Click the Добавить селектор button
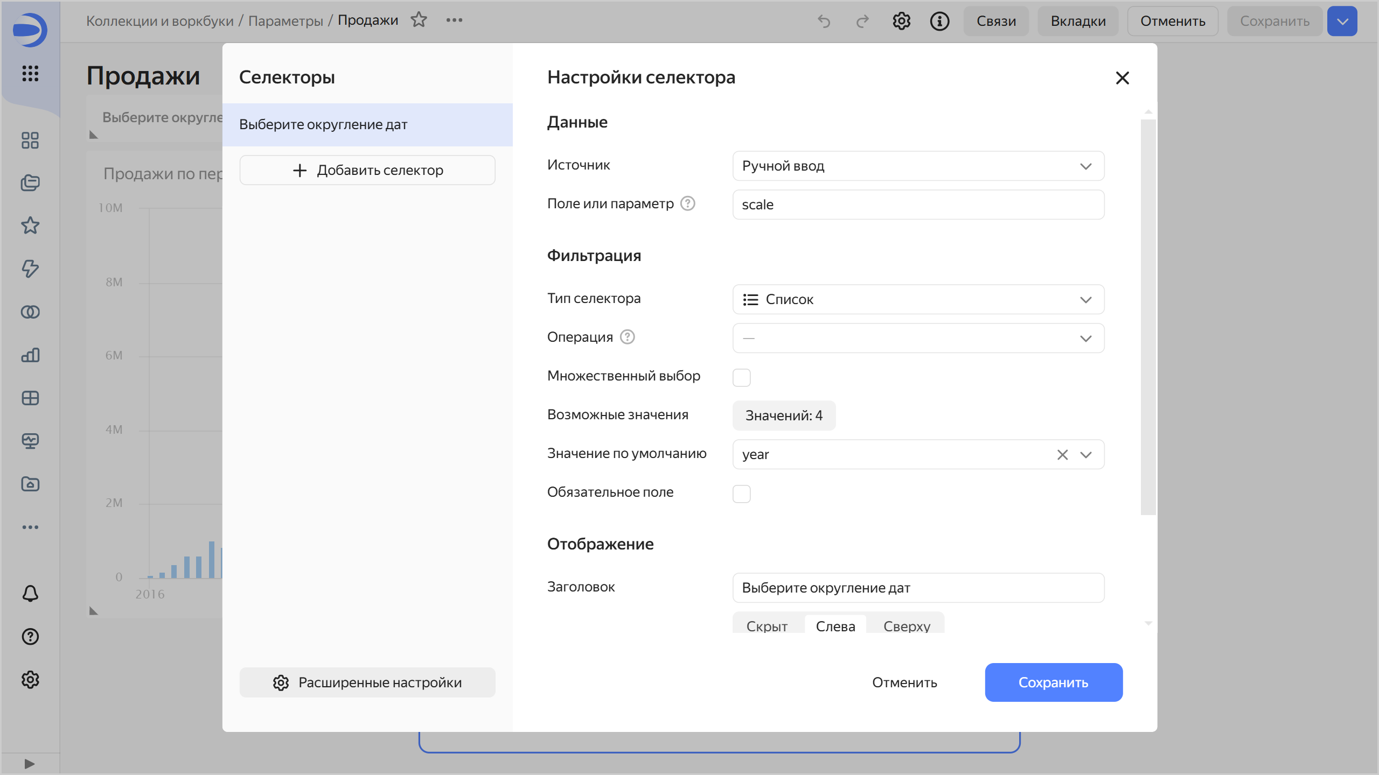1379x775 pixels. click(x=367, y=170)
